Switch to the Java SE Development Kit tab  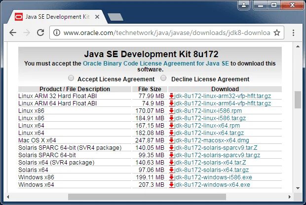(x=57, y=17)
